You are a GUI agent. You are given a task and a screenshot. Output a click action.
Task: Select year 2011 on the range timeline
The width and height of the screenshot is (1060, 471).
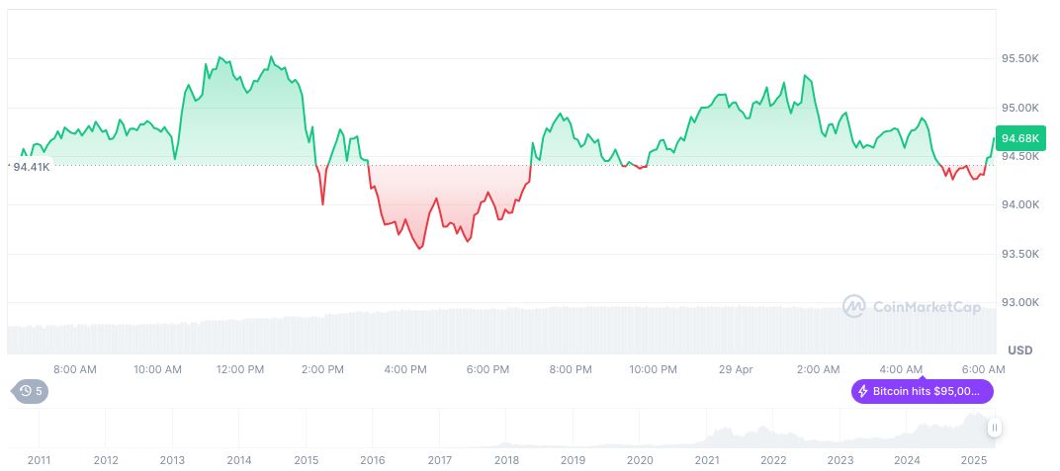40,460
